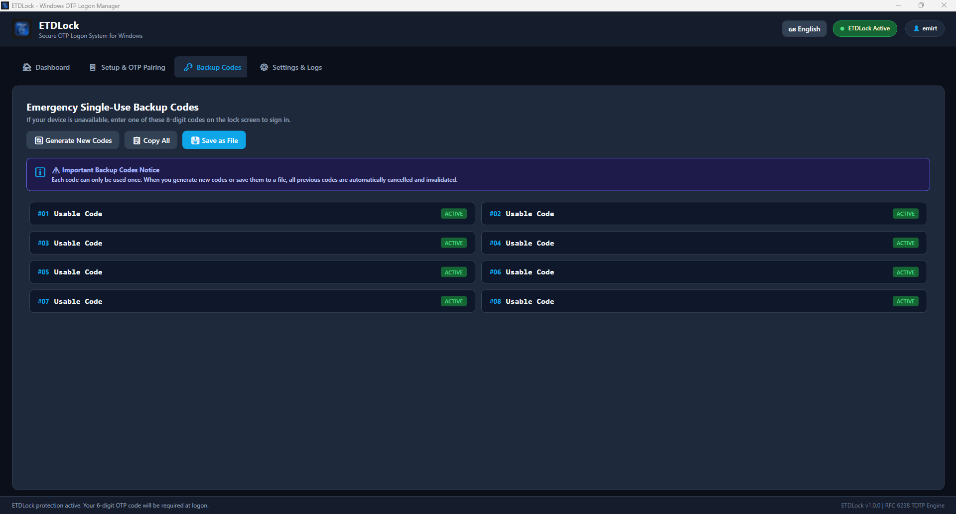Click the ACTIVE badge on code #01
This screenshot has height=514, width=956.
[454, 214]
